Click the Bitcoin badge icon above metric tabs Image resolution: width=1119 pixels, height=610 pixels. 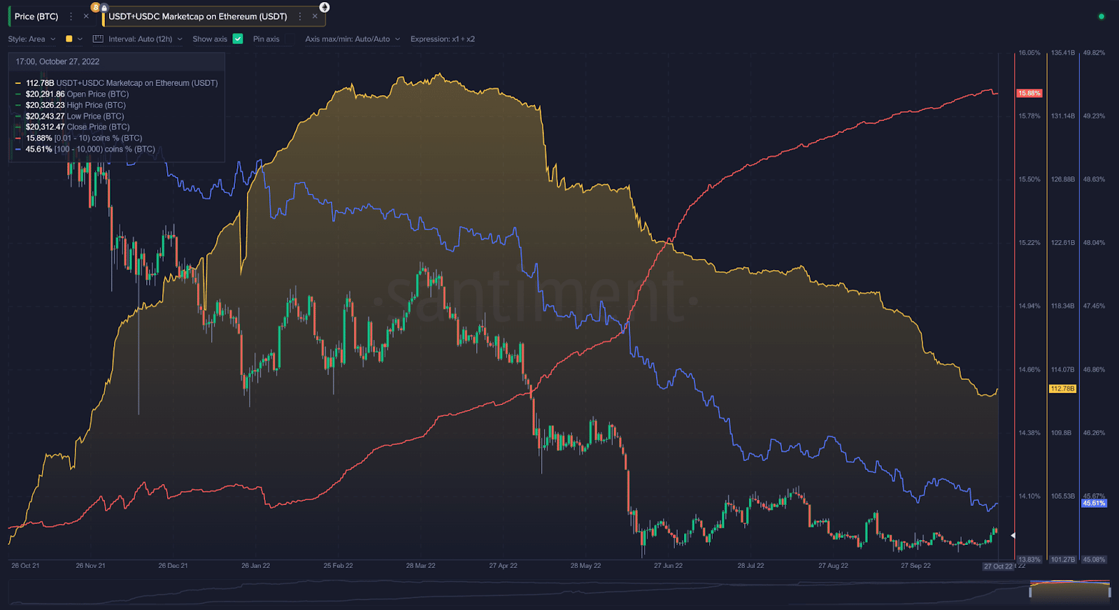[x=95, y=8]
